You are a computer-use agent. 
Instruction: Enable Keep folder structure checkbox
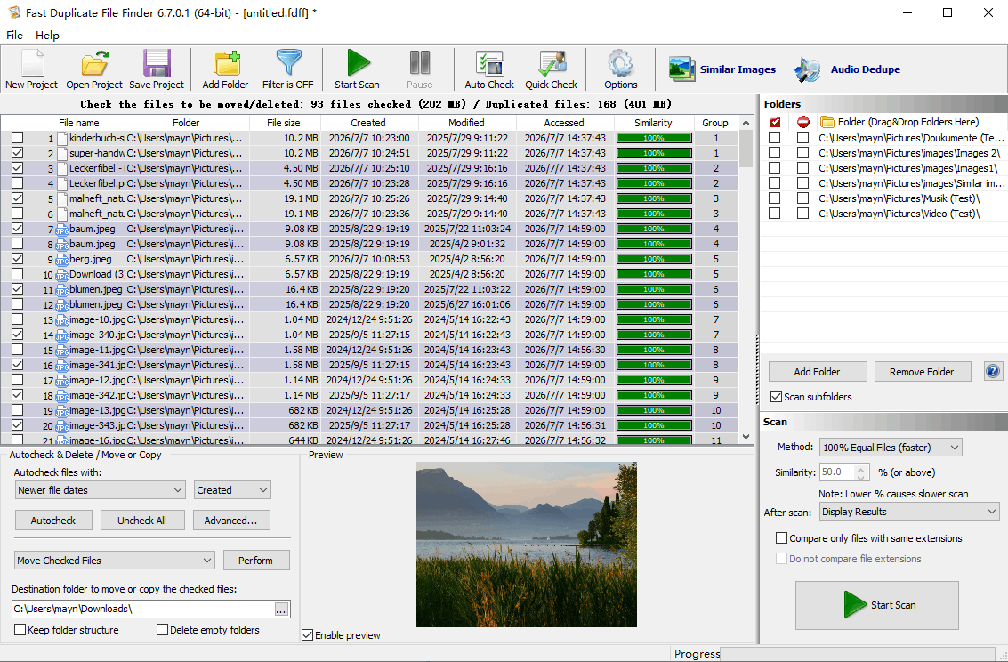[20, 629]
